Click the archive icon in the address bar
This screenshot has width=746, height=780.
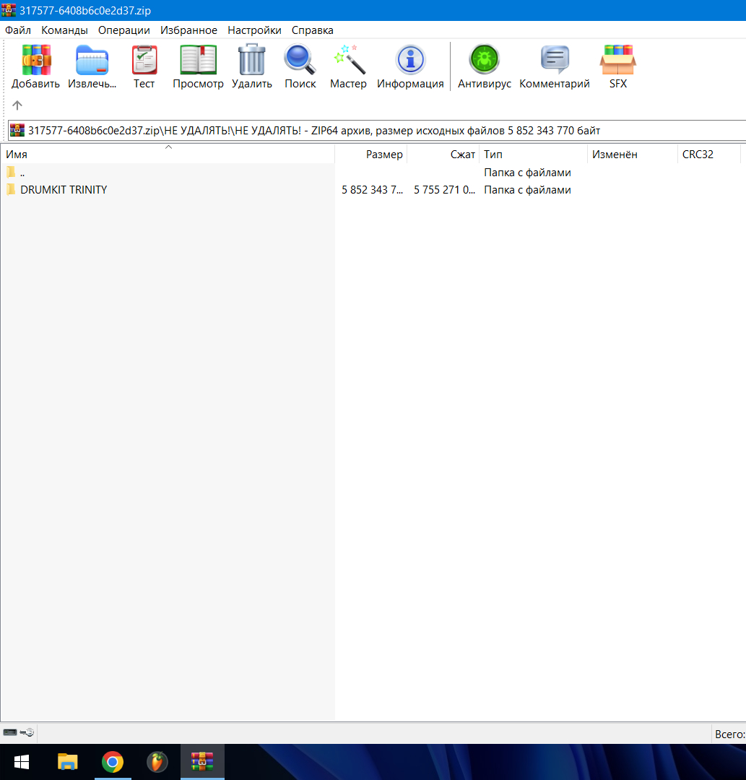coord(17,130)
